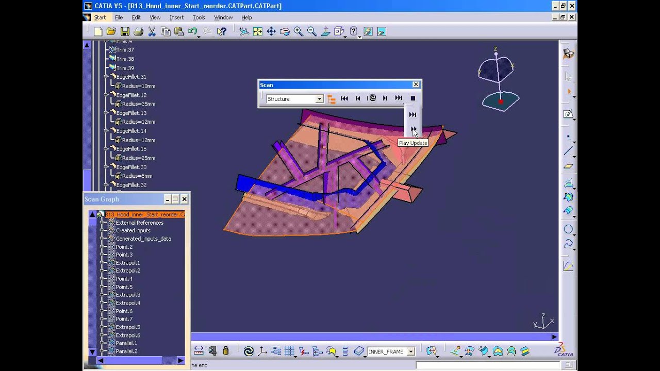Enable Fly mode airplane icon

click(x=244, y=31)
